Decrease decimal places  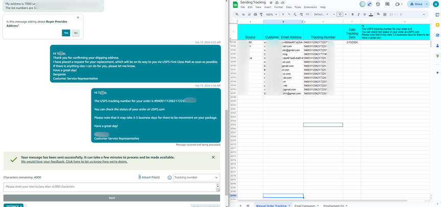click(x=295, y=14)
